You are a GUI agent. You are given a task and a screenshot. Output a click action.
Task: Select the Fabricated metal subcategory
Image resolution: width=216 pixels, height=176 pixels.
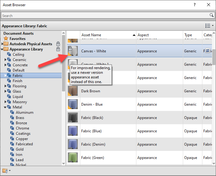(24, 144)
